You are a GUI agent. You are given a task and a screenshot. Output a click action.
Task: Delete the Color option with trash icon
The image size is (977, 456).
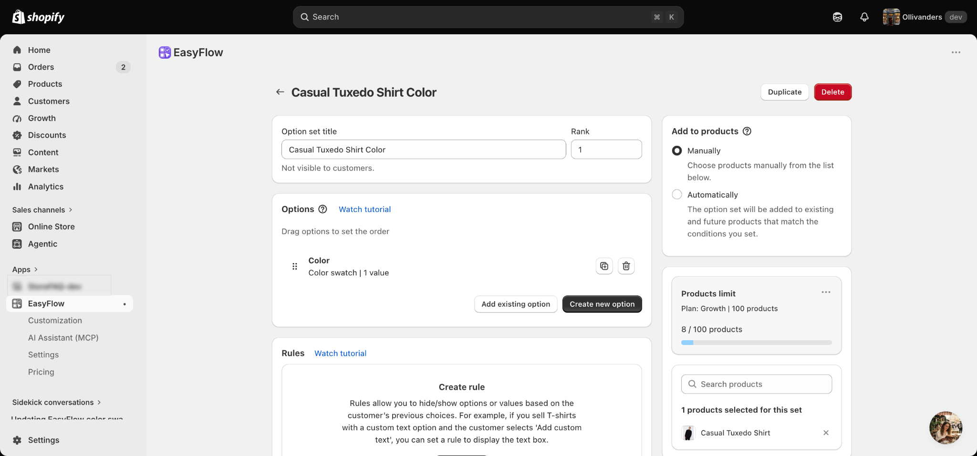tap(626, 266)
